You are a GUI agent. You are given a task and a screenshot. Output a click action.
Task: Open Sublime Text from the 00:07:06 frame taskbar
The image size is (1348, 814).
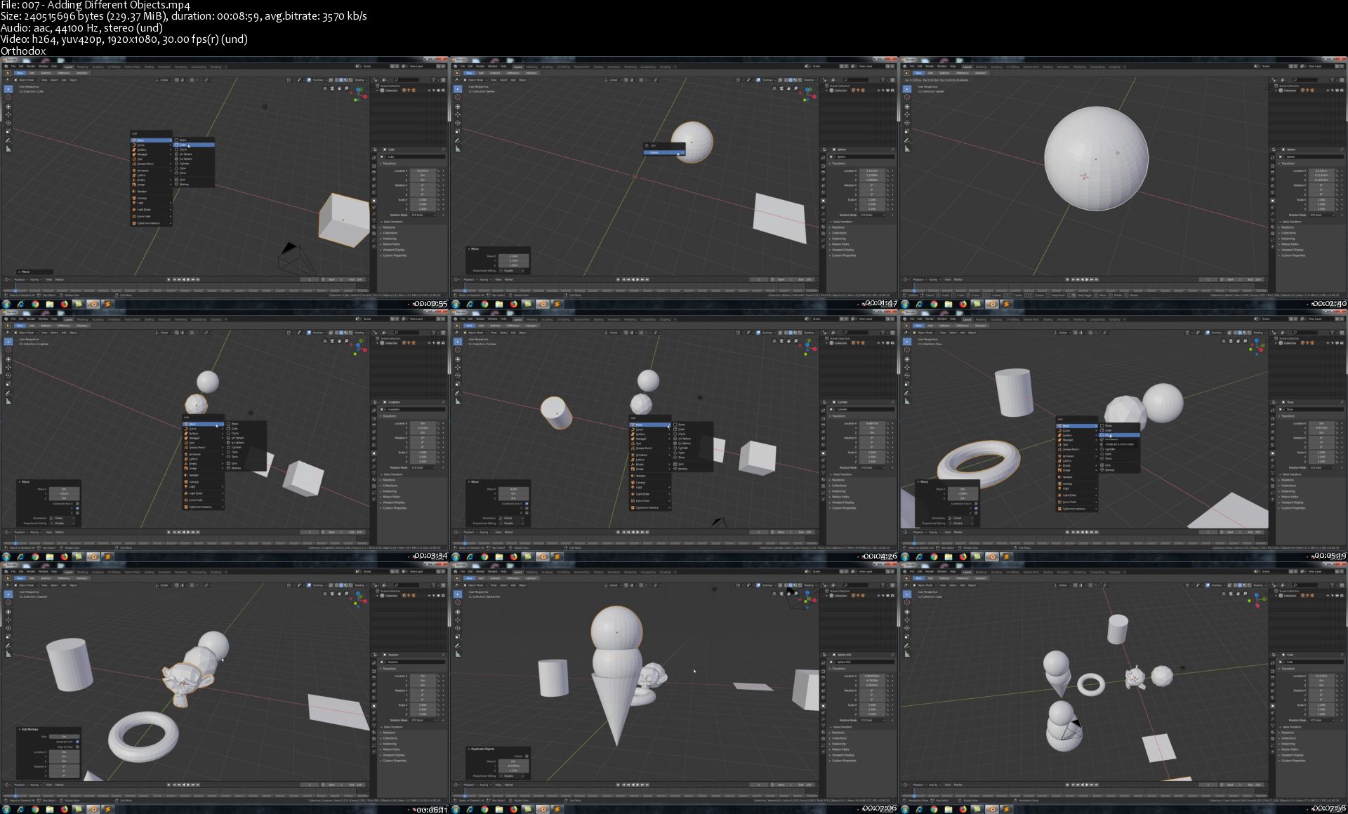point(557,809)
